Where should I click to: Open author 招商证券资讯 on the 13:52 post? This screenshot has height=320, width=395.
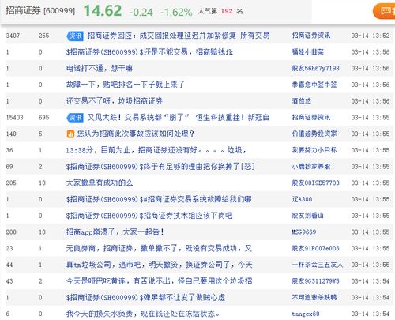(311, 36)
